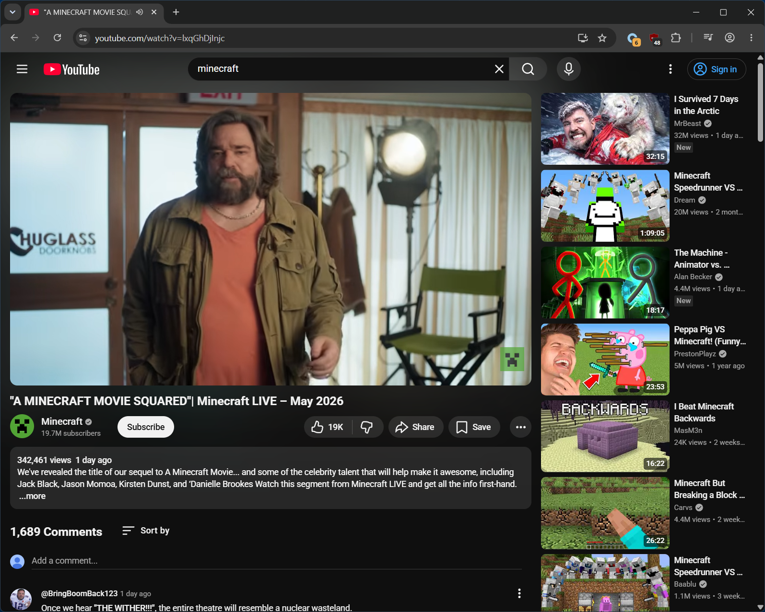Click the Carvs channel name

[683, 508]
